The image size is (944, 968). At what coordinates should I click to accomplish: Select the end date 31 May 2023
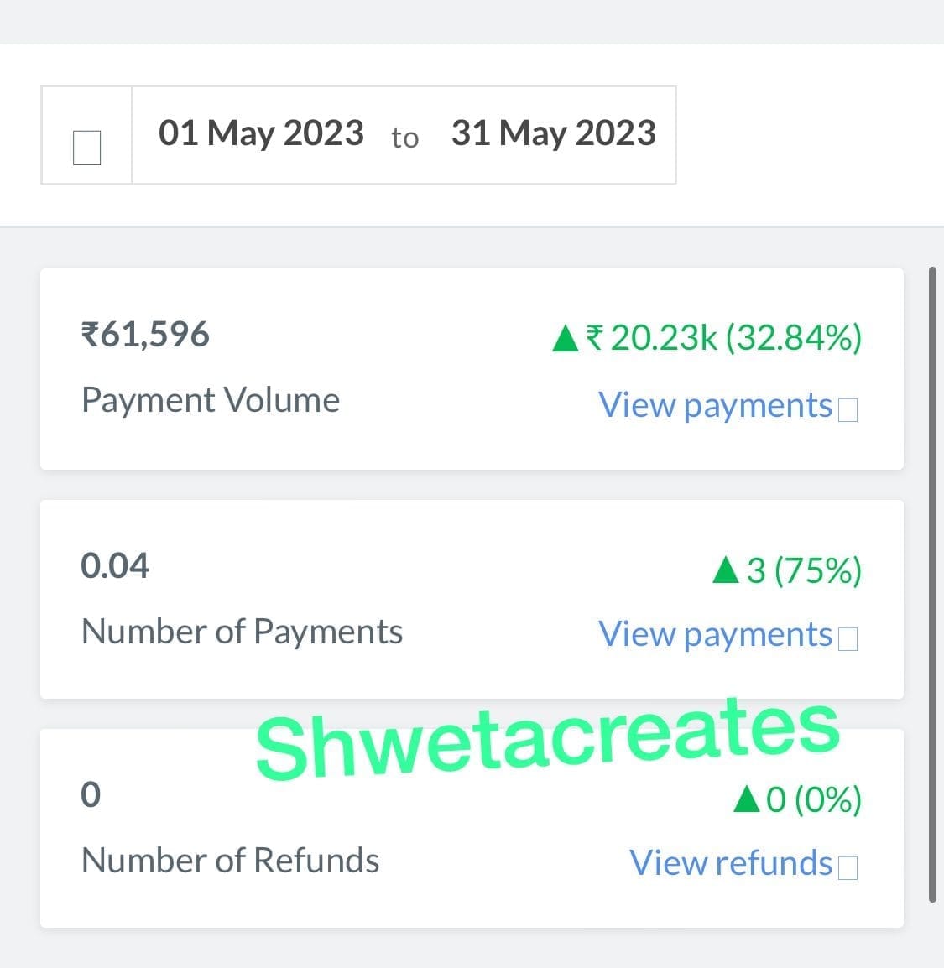click(553, 133)
